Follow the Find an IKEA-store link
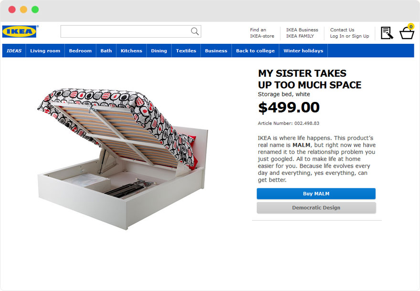 tap(262, 33)
